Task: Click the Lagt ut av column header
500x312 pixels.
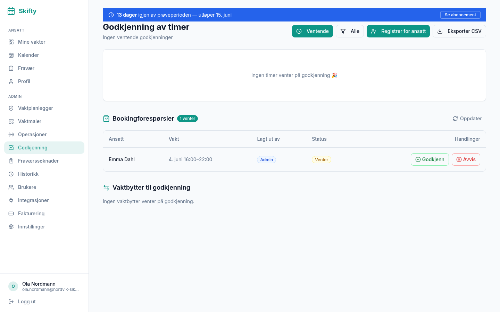Action: 268,139
